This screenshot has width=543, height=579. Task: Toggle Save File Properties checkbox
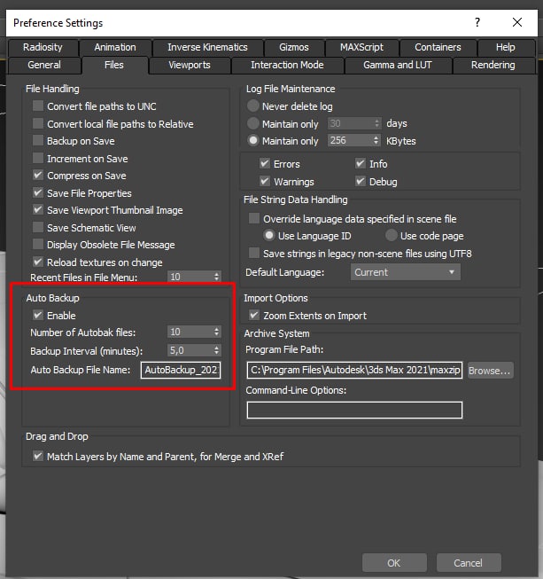[38, 192]
